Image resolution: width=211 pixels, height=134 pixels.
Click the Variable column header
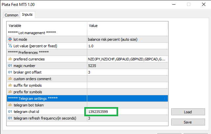[47, 26]
